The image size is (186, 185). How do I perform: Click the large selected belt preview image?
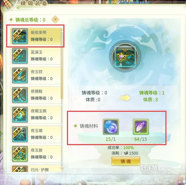coord(125,57)
